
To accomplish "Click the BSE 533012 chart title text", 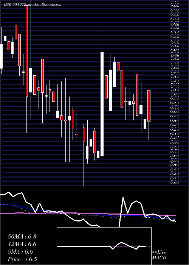I will [x=33, y=5].
